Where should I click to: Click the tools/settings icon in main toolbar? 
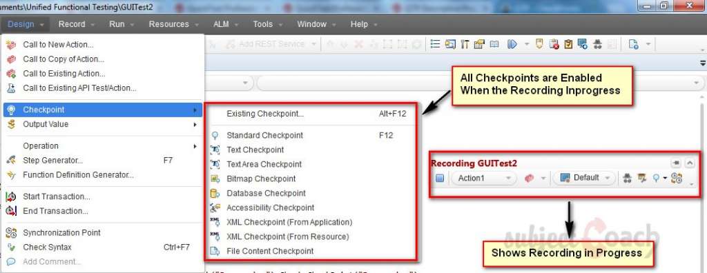click(x=465, y=44)
